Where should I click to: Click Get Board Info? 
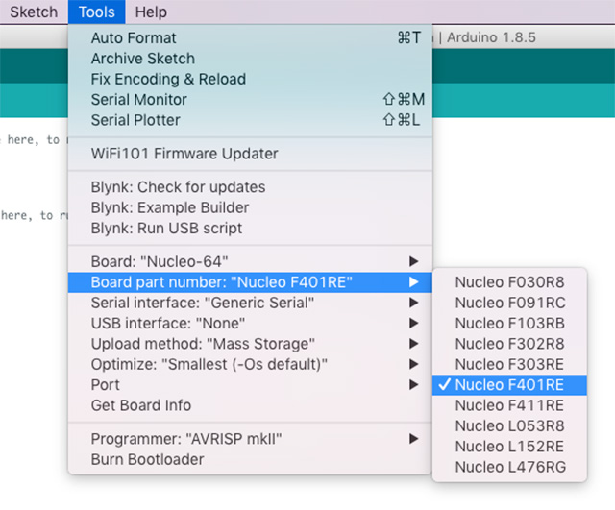pyautogui.click(x=141, y=405)
